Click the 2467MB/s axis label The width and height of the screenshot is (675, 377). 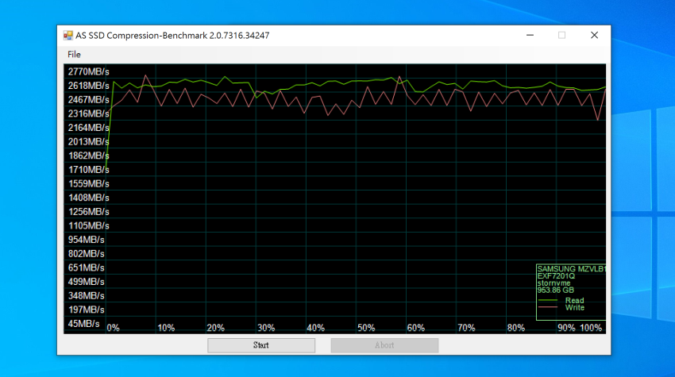[89, 99]
